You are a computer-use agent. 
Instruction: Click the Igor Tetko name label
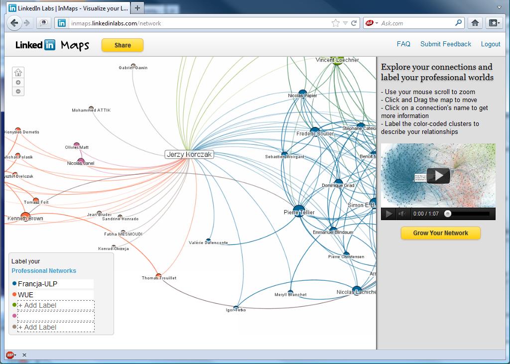pyautogui.click(x=236, y=310)
